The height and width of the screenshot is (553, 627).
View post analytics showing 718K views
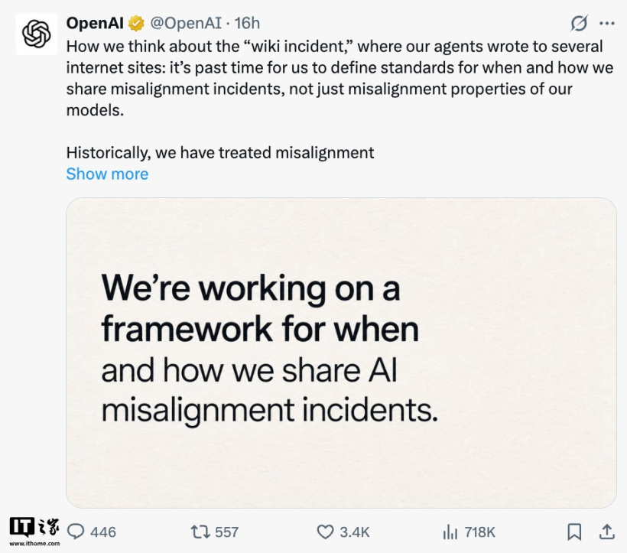pyautogui.click(x=469, y=532)
